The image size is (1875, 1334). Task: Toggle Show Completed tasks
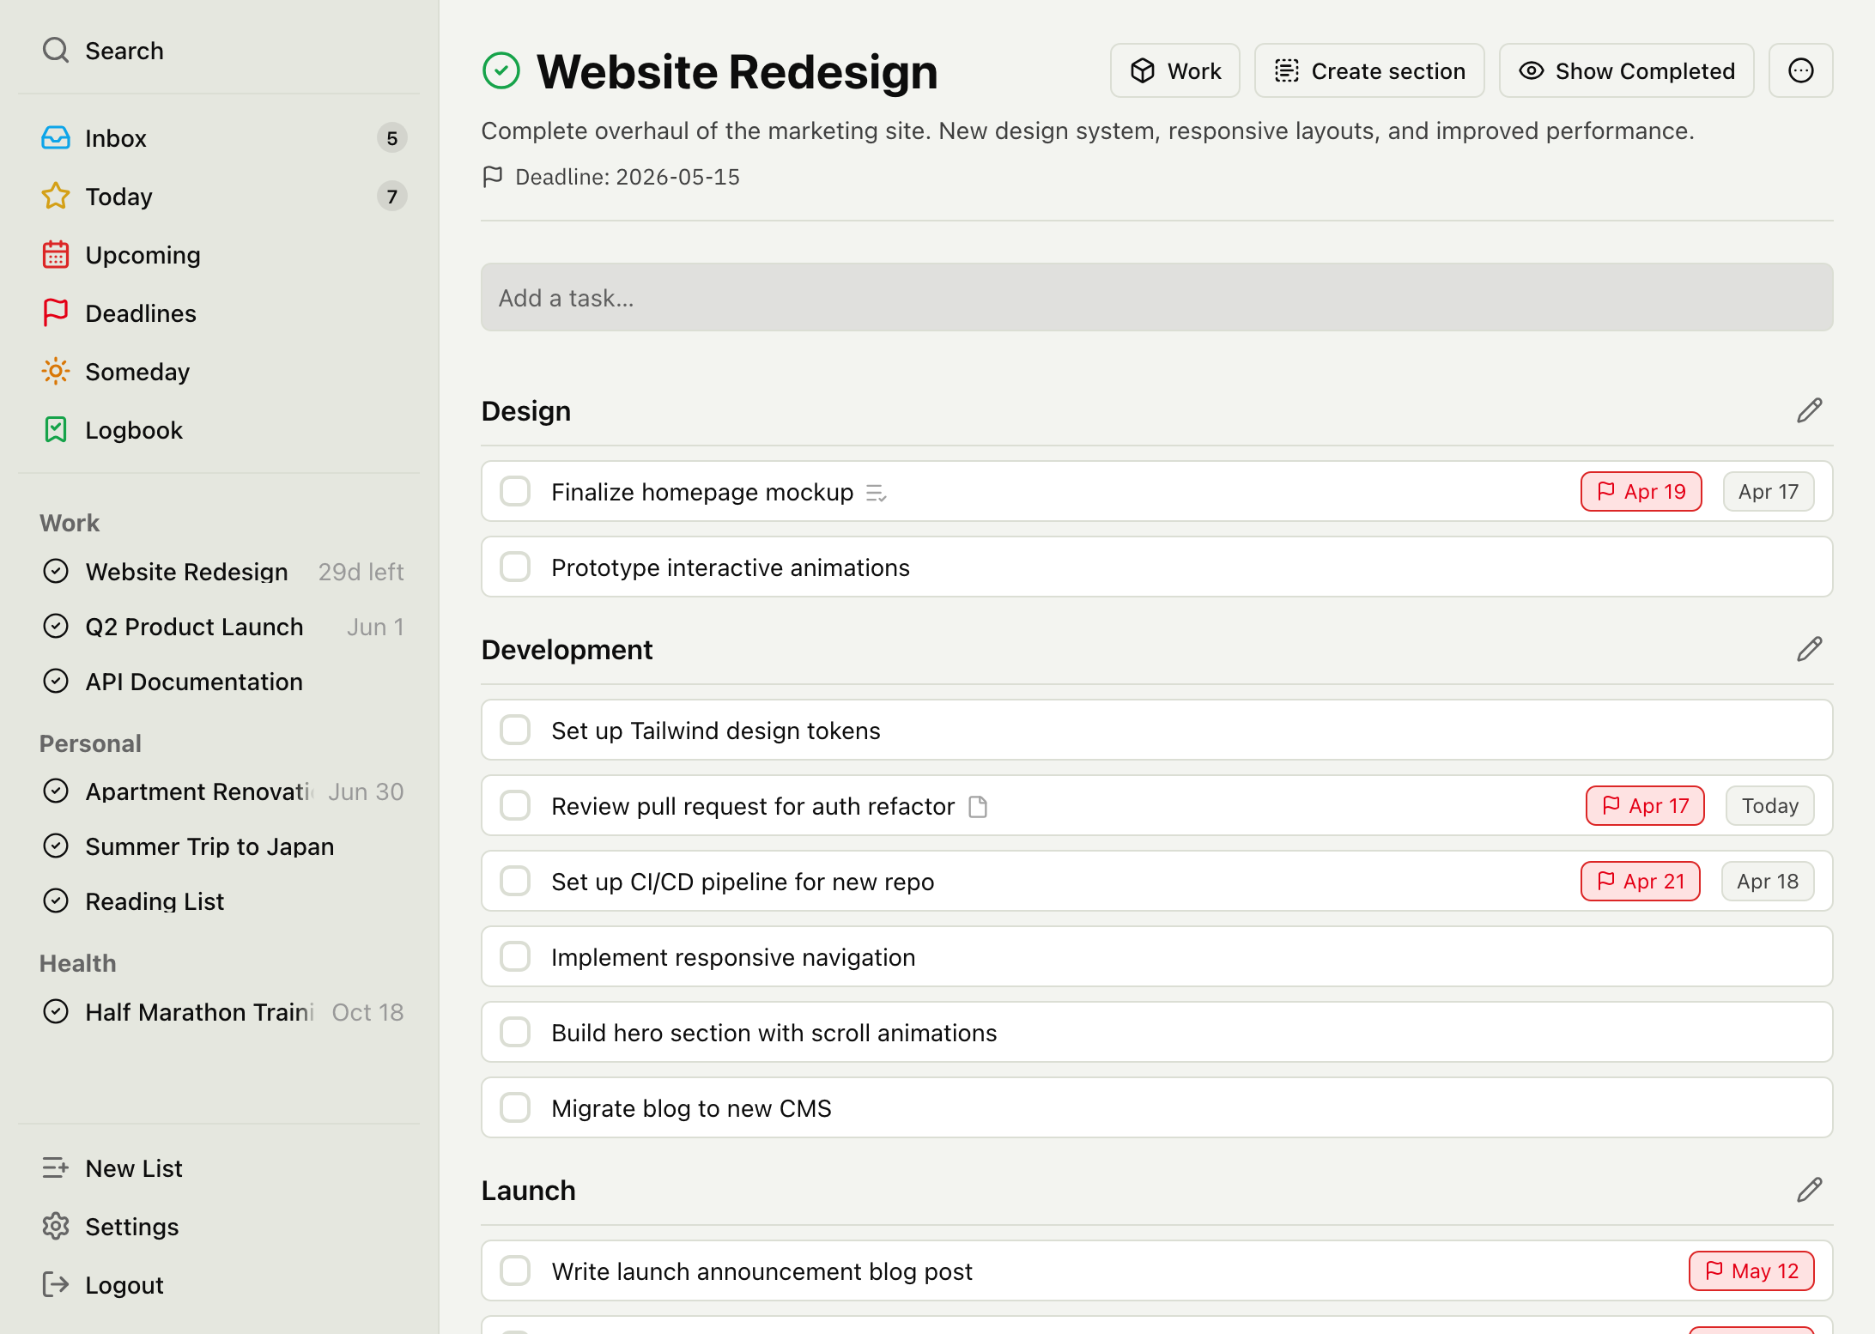tap(1627, 71)
